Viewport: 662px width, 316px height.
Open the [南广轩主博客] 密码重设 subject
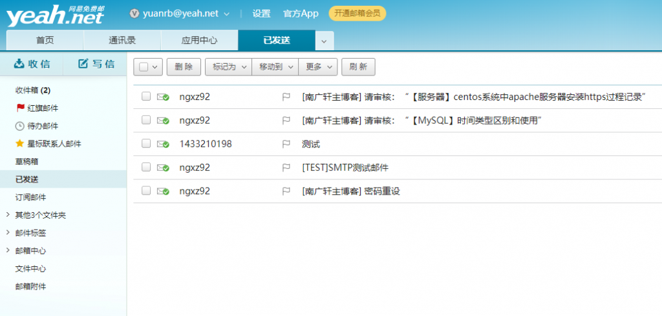pos(351,192)
